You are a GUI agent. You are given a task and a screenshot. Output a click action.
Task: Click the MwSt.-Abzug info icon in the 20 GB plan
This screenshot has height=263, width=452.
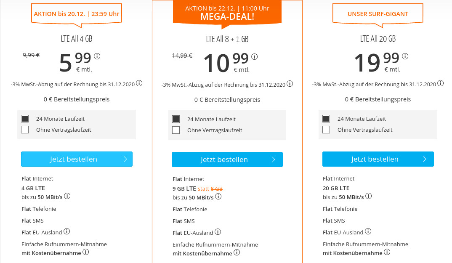coord(441,83)
